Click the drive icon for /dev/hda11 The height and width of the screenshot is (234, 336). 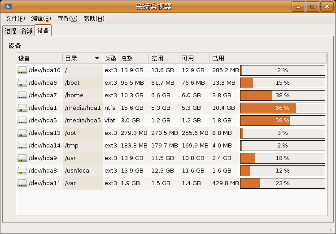22,183
